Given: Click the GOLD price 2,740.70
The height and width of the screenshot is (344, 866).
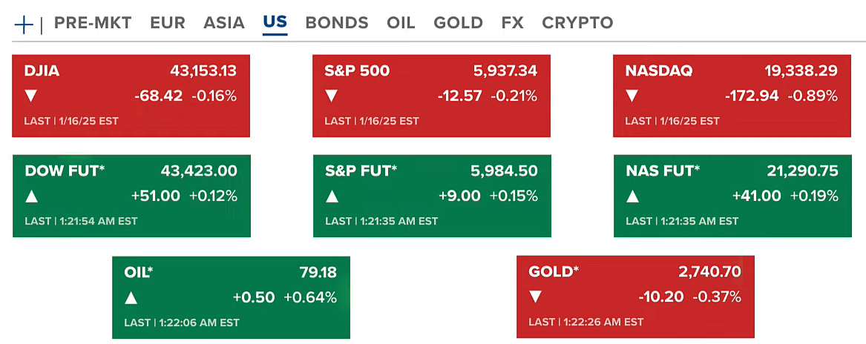Looking at the screenshot, I should coord(709,272).
